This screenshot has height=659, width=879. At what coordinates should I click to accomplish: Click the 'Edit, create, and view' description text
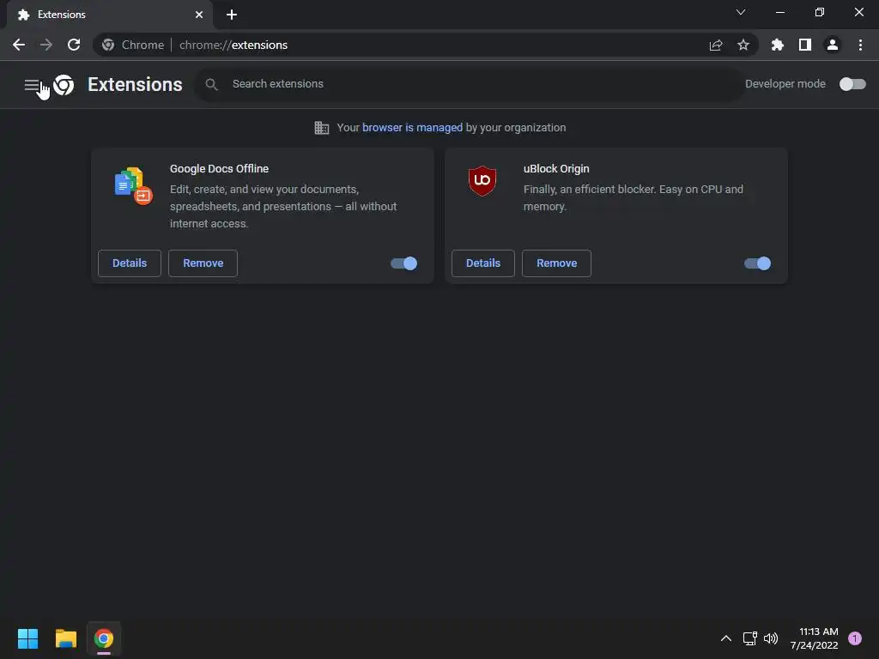[x=283, y=206]
